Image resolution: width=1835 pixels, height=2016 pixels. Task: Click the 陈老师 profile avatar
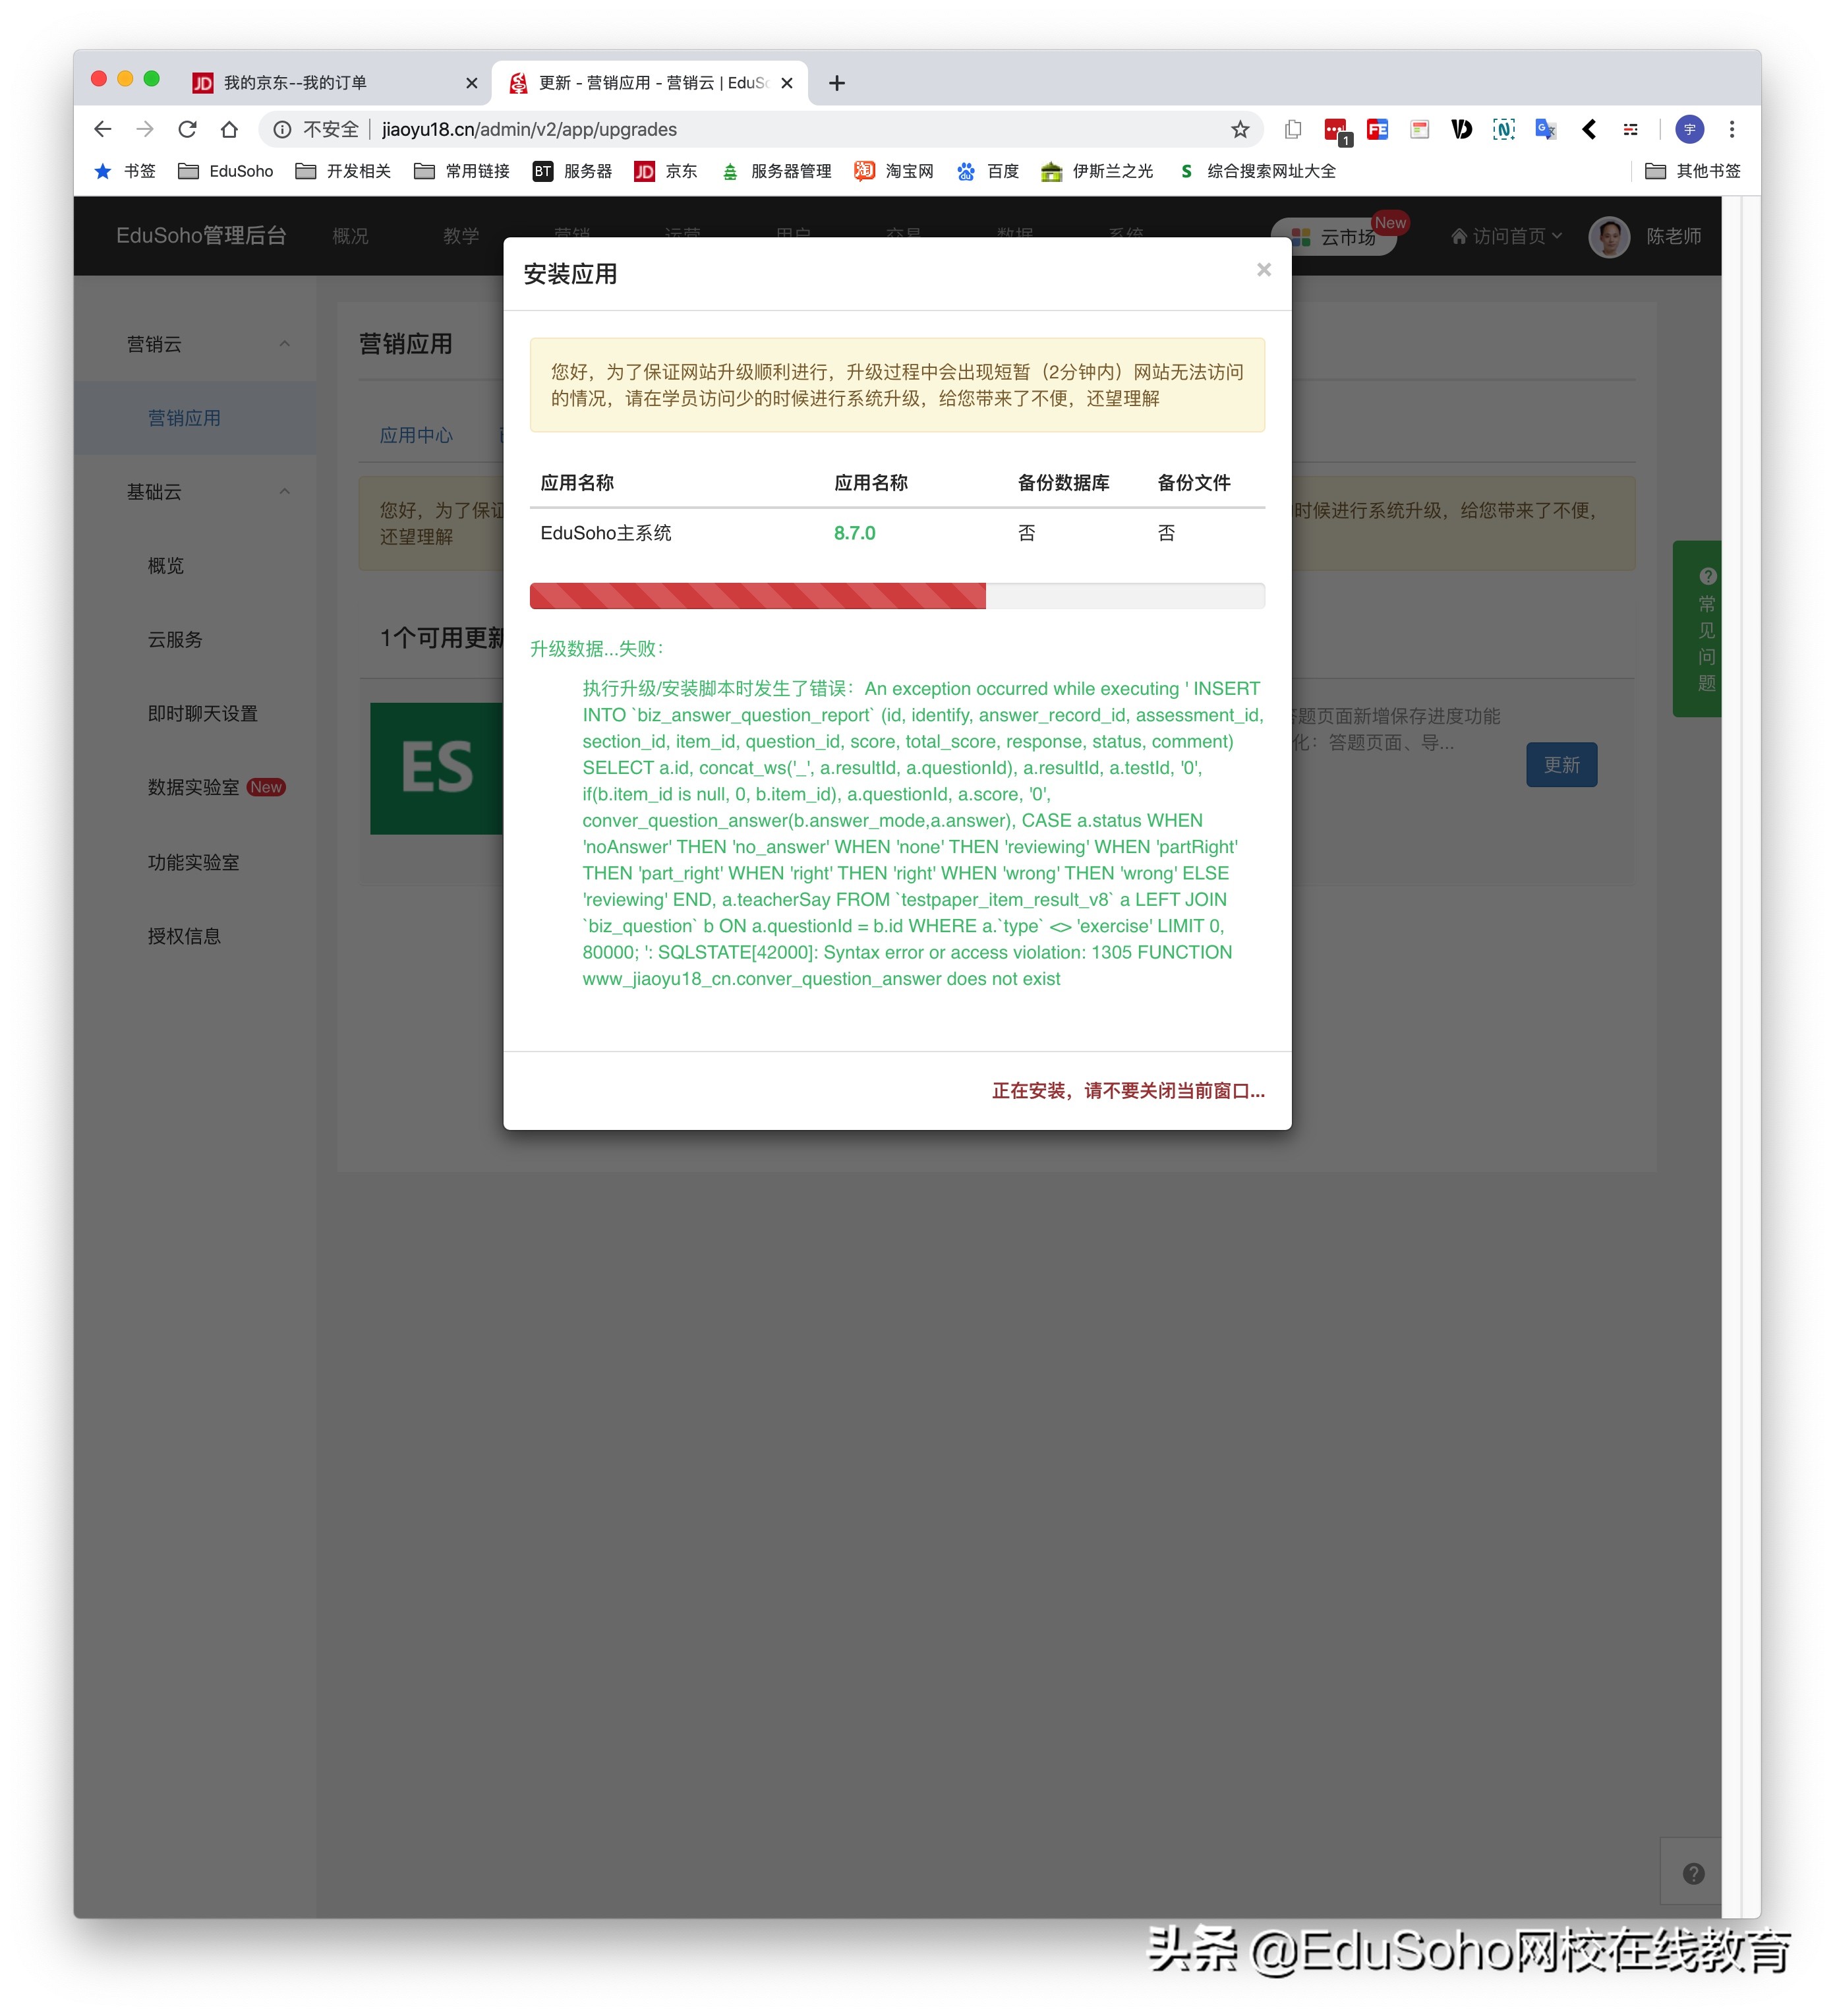[1609, 237]
